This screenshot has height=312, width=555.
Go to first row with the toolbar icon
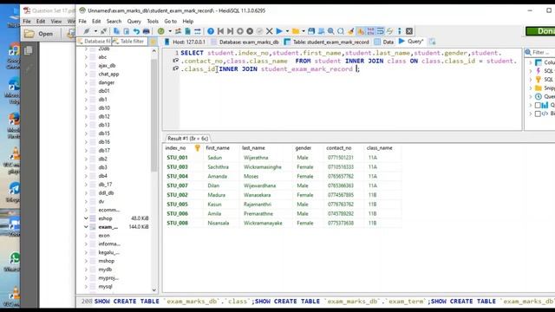(220, 31)
